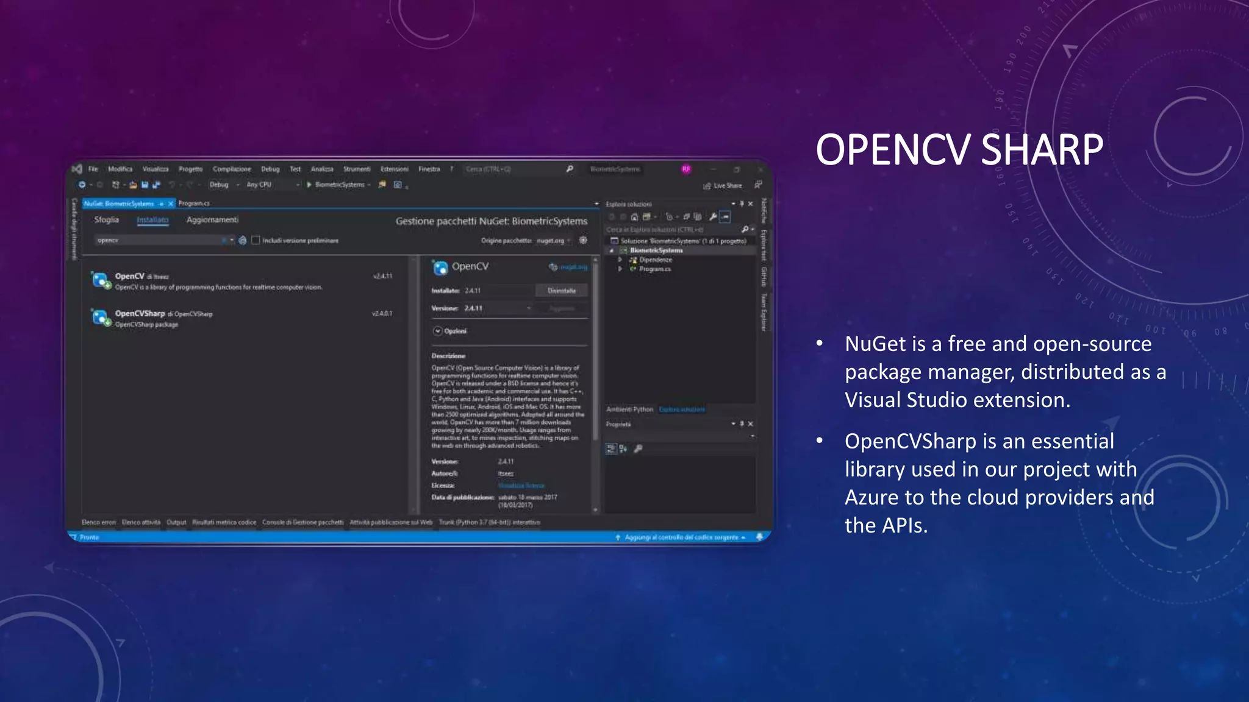
Task: Open the Any CPU platform dropdown
Action: 273,185
